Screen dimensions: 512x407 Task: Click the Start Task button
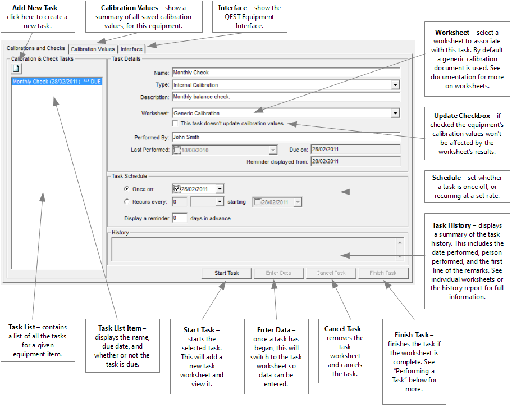(x=226, y=273)
